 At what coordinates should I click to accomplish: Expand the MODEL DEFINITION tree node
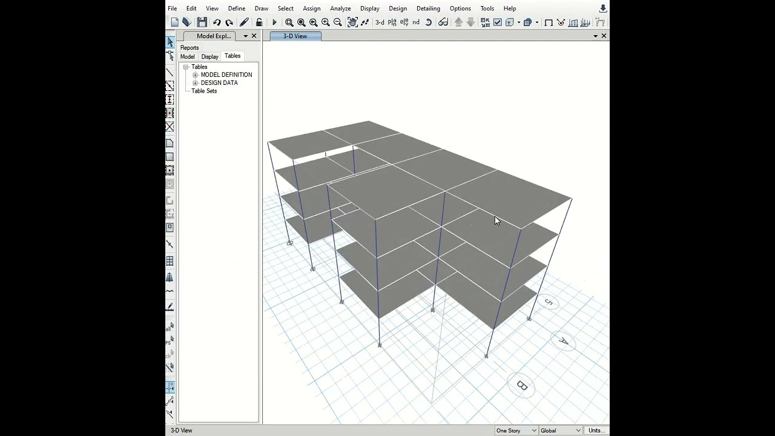click(195, 75)
